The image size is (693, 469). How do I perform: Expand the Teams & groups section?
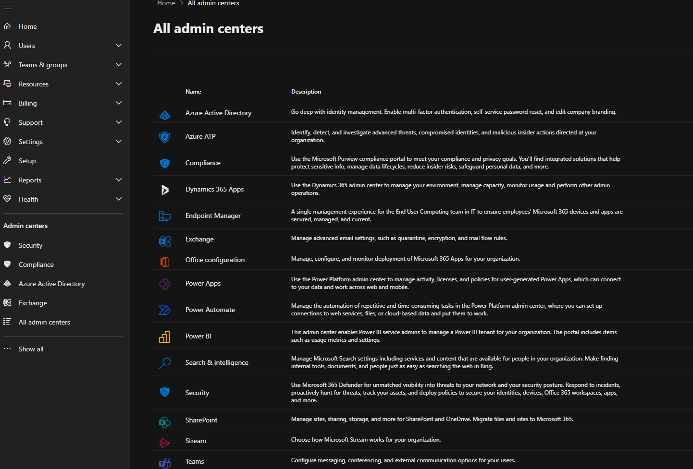click(119, 65)
